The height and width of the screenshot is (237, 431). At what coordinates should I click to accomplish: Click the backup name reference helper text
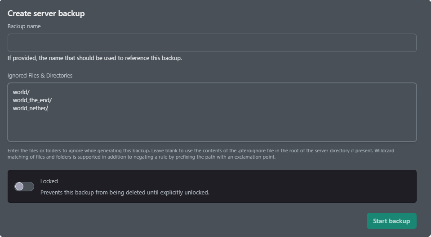[x=94, y=58]
